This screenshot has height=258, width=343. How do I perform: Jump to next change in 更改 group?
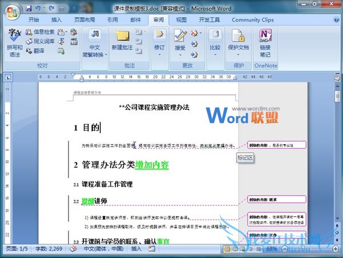click(194, 54)
